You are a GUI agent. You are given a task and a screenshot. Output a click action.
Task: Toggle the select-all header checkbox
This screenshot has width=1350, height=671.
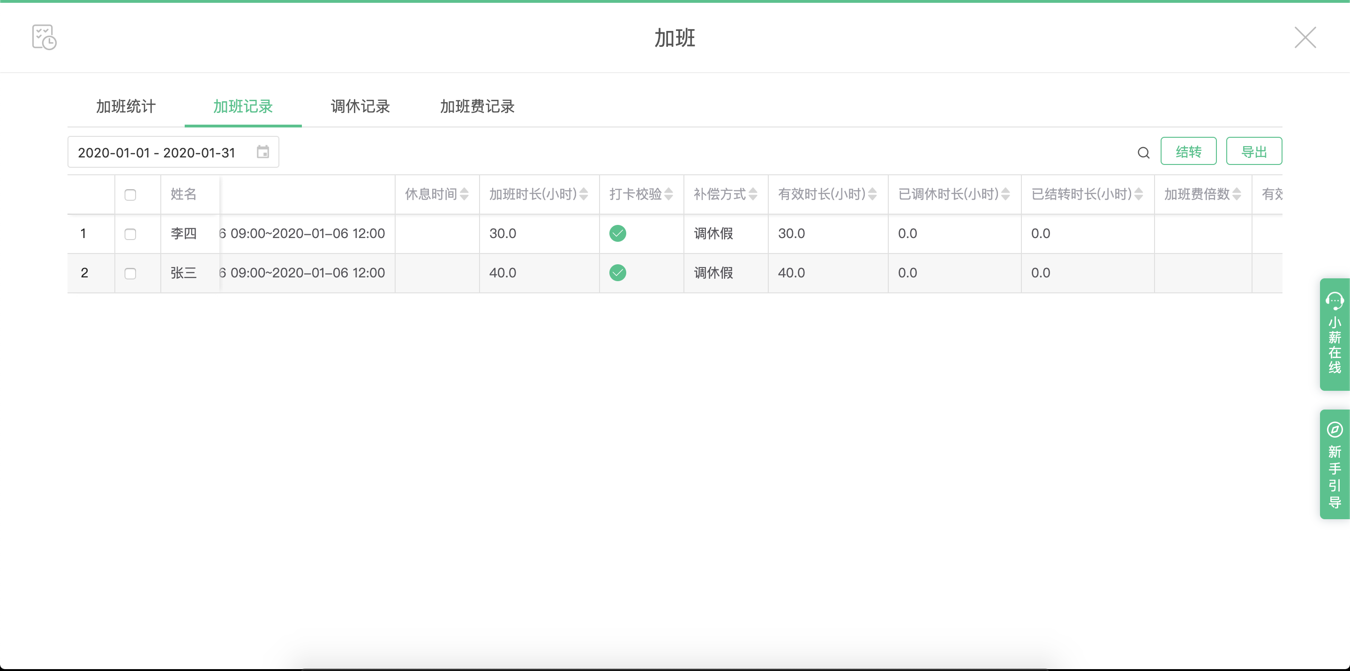tap(130, 195)
